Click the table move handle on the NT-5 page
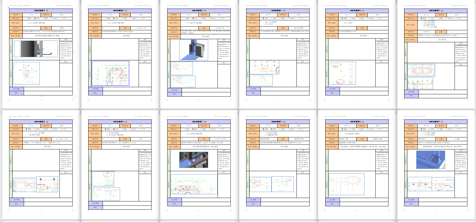Viewport: 476px width, 222px height. click(x=8, y=8)
